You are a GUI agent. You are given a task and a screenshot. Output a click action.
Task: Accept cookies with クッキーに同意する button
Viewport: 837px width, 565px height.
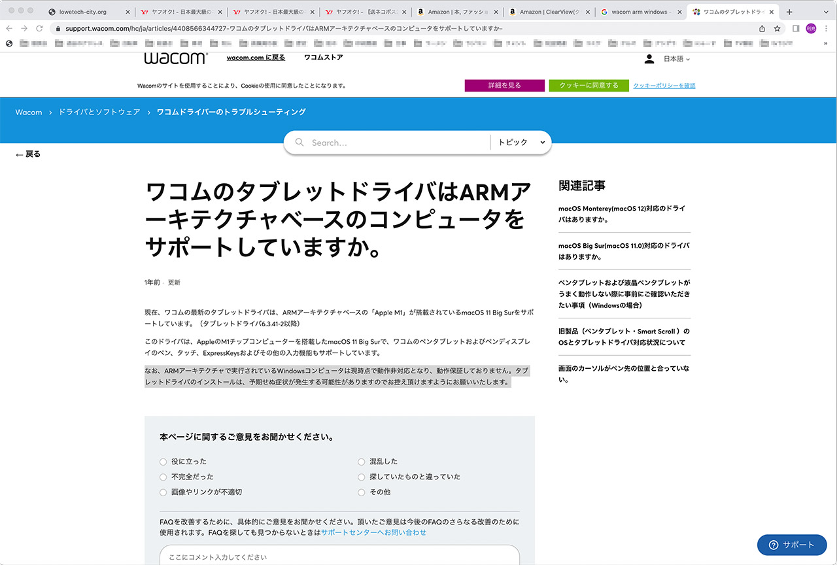pyautogui.click(x=589, y=86)
